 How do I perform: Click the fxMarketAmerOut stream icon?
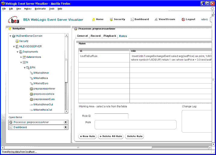coord(31,105)
